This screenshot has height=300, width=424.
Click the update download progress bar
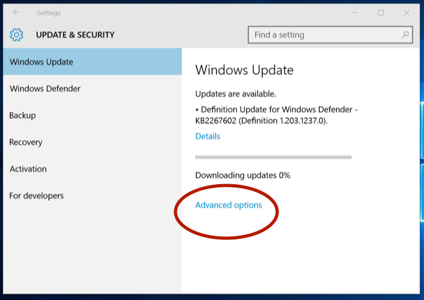click(x=273, y=157)
